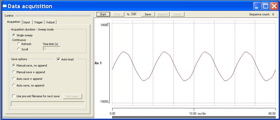
Task: Minimize the Data acquisition window
Action: [x=257, y=6]
